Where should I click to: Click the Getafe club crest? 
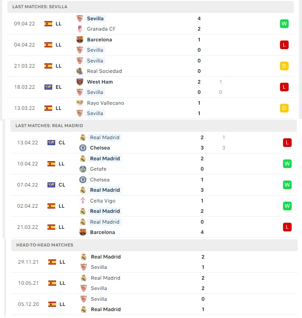(x=83, y=169)
